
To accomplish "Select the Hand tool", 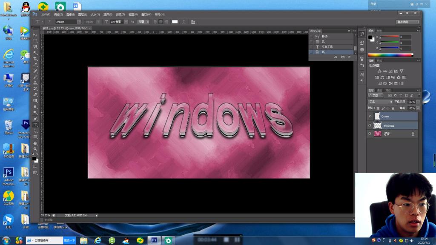I will pyautogui.click(x=36, y=143).
